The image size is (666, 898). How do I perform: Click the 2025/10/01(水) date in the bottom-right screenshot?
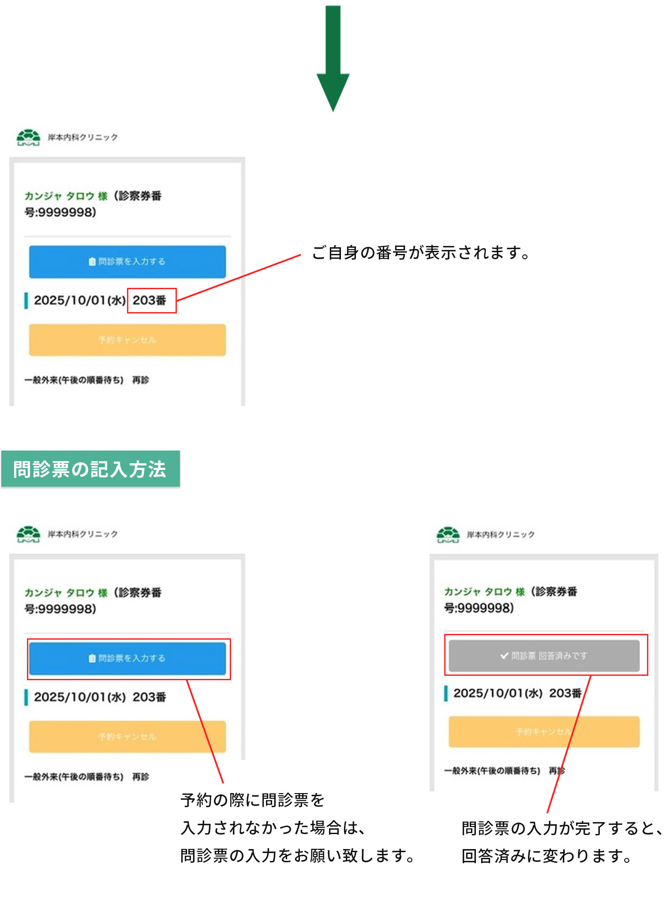(x=498, y=693)
